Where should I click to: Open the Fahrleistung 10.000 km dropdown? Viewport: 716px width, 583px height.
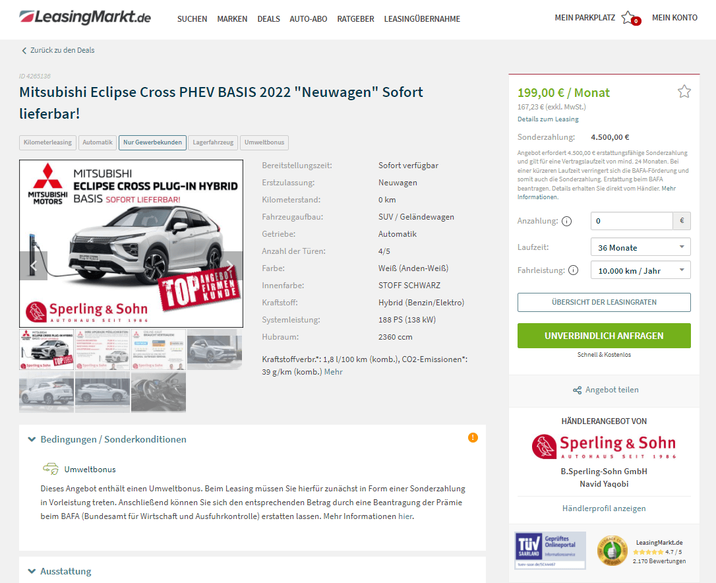[x=640, y=270]
